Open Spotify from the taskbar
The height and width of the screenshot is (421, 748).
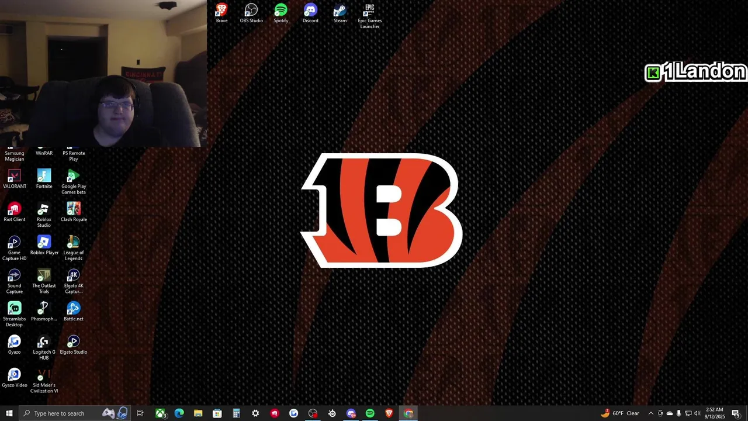[x=370, y=413]
